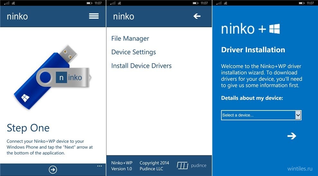Open Device Settings
The image size is (318, 176).
(x=134, y=52)
